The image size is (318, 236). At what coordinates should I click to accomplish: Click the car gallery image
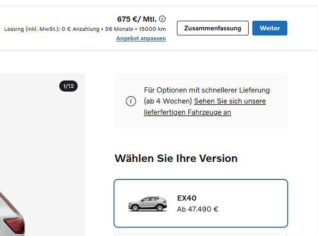tap(42, 155)
